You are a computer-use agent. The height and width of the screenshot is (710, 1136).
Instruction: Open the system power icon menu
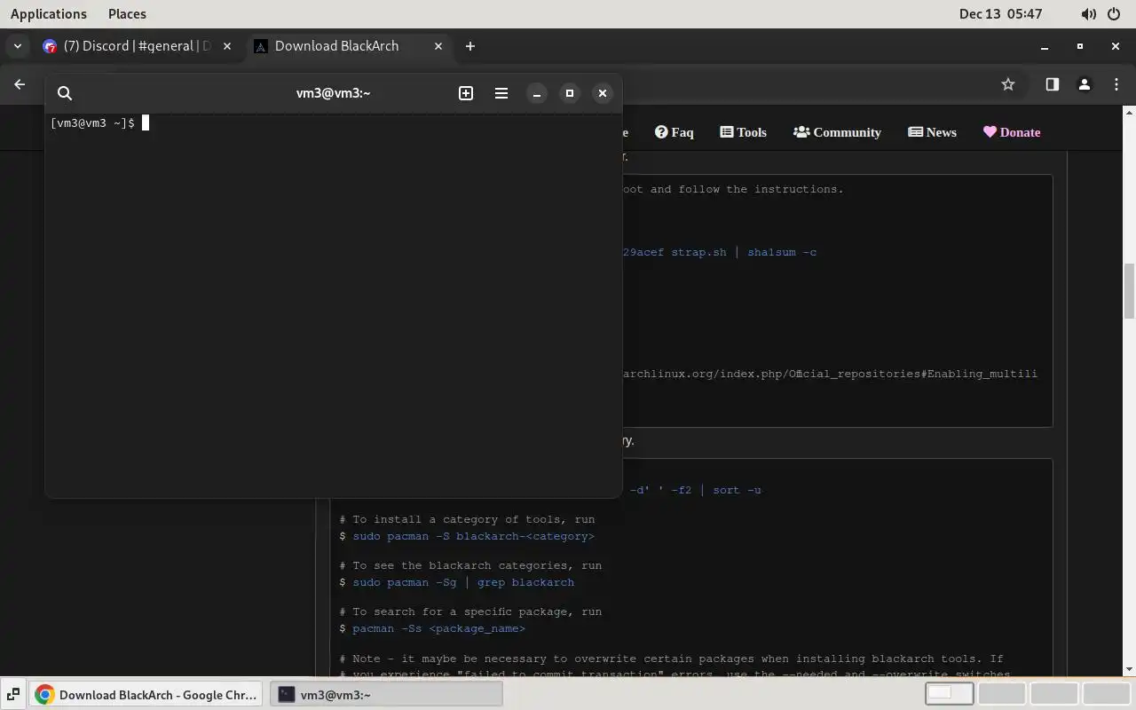[1115, 14]
